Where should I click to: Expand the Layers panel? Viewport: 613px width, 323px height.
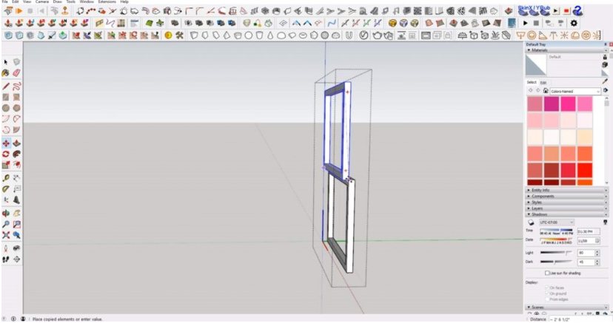[567, 208]
